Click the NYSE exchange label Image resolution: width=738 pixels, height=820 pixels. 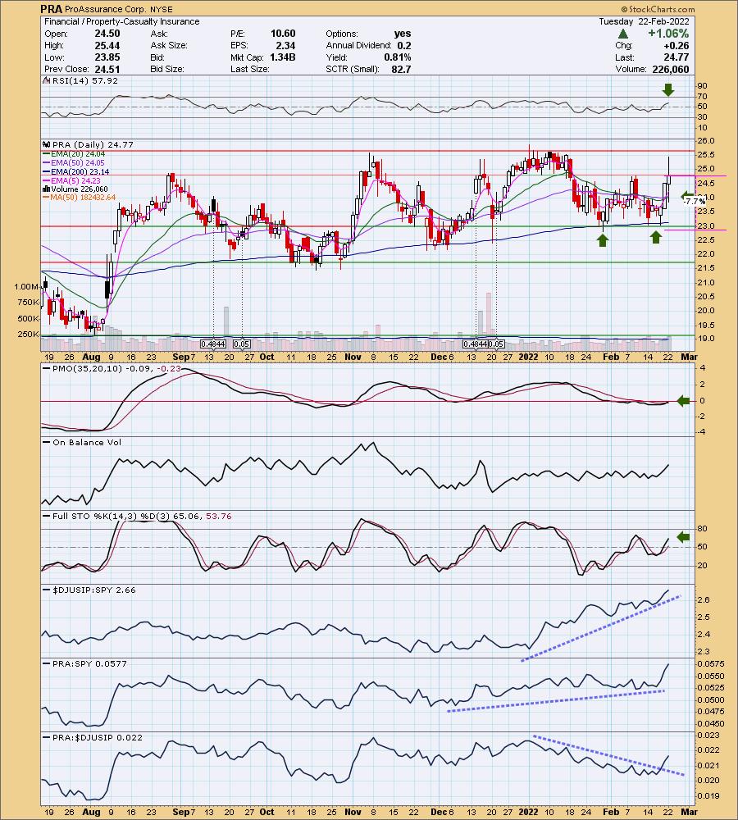pyautogui.click(x=161, y=9)
